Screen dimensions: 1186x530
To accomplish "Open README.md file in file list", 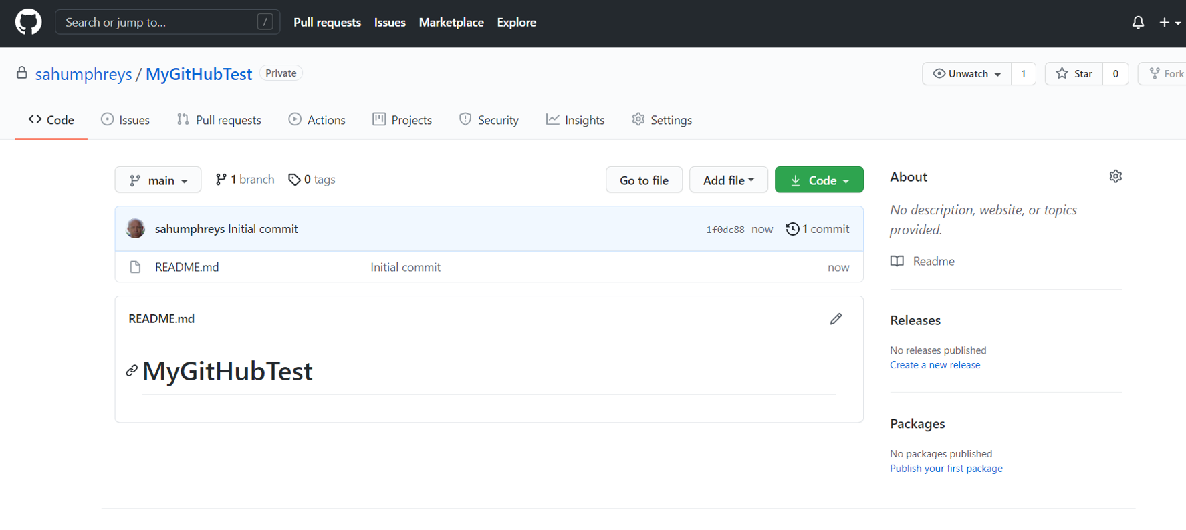I will tap(187, 267).
